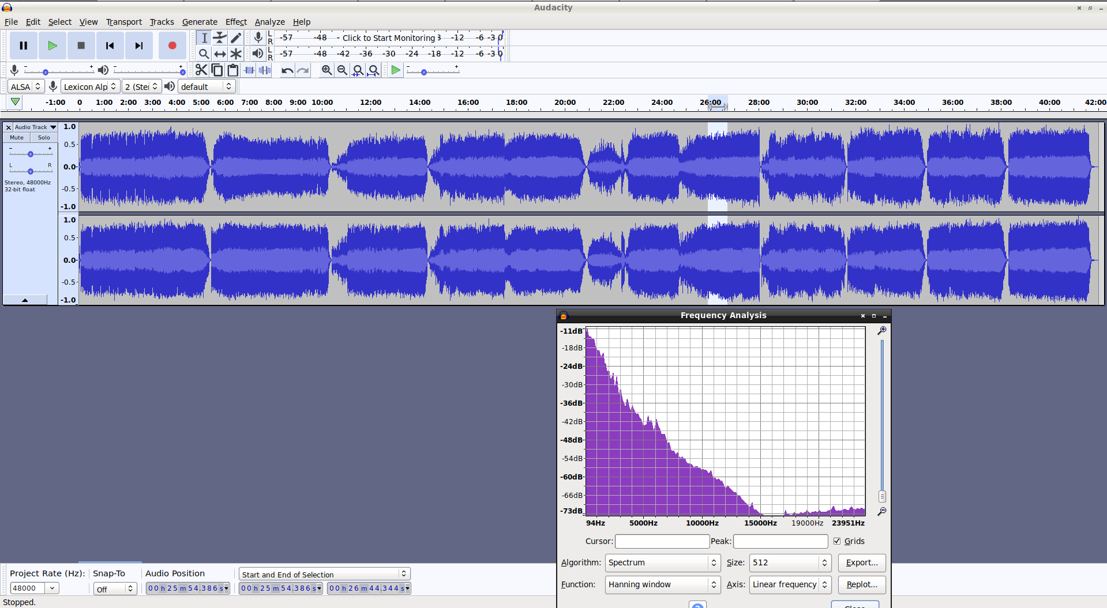Select the Zoom (magnifier) tool
Image resolution: width=1107 pixels, height=608 pixels.
click(204, 54)
